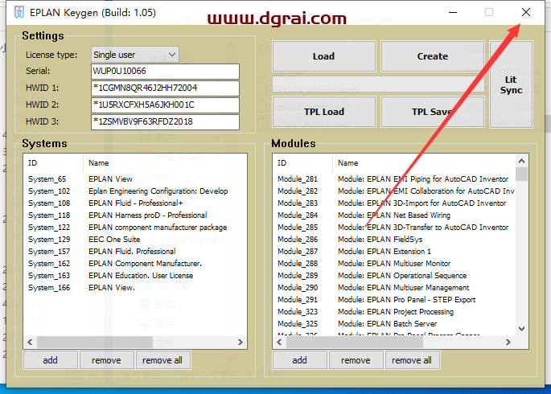Select System_162 EPLAN Component Manufacturer row
This screenshot has width=551, height=394.
(x=135, y=264)
